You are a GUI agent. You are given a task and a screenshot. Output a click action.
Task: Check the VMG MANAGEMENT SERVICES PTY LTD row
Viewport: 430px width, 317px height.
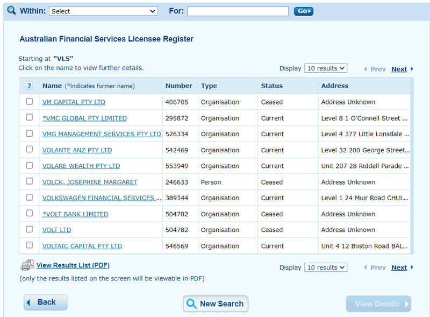pyautogui.click(x=30, y=133)
